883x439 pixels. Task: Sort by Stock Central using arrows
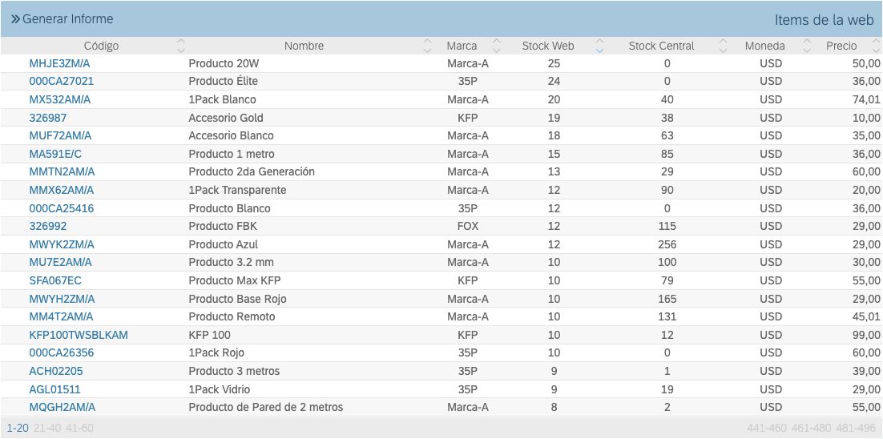tap(724, 46)
